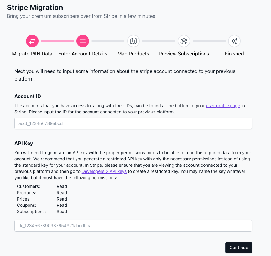
Task: Select the Finished step label
Action: click(234, 54)
